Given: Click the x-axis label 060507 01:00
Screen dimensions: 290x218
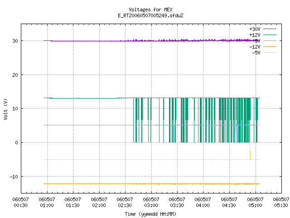Looking at the screenshot, I should pyautogui.click(x=47, y=203).
